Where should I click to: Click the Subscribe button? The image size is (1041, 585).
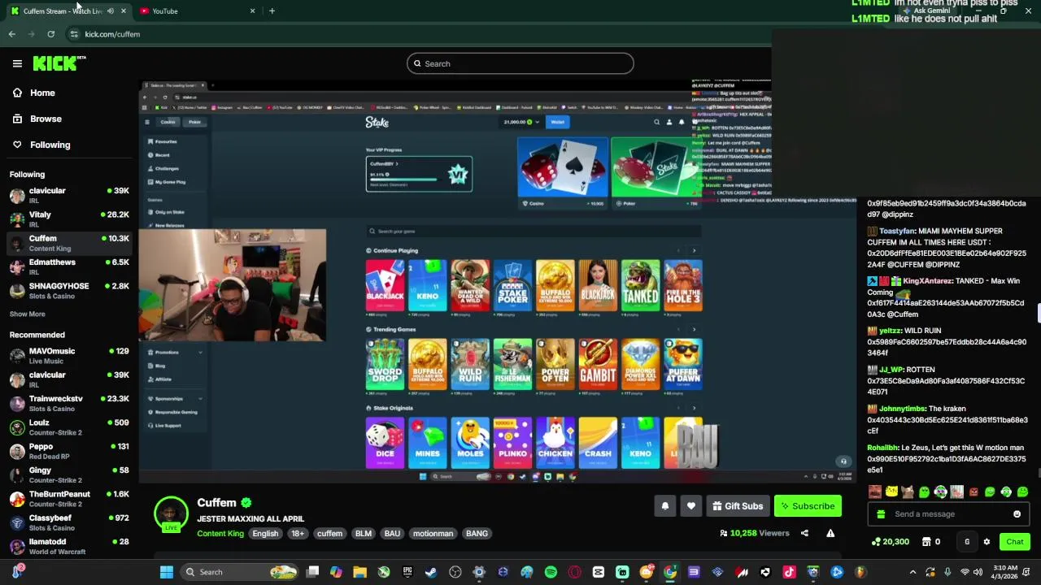coord(808,506)
